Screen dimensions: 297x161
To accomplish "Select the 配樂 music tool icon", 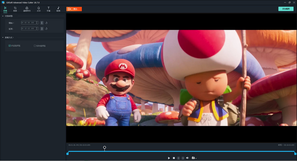I will tap(58, 9).
